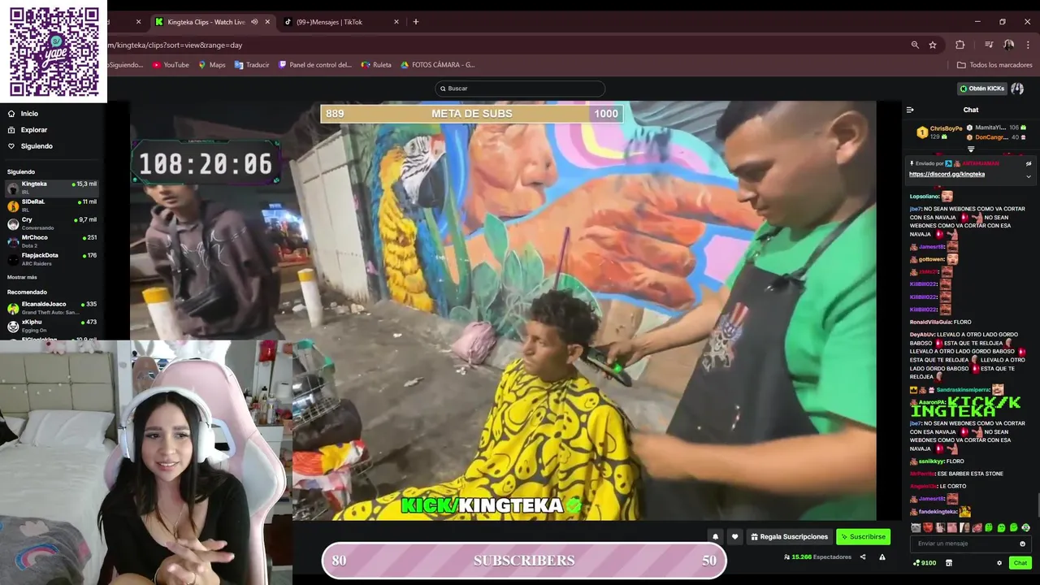Open the Chrome three-dot menu
The image size is (1040, 585).
point(1028,45)
